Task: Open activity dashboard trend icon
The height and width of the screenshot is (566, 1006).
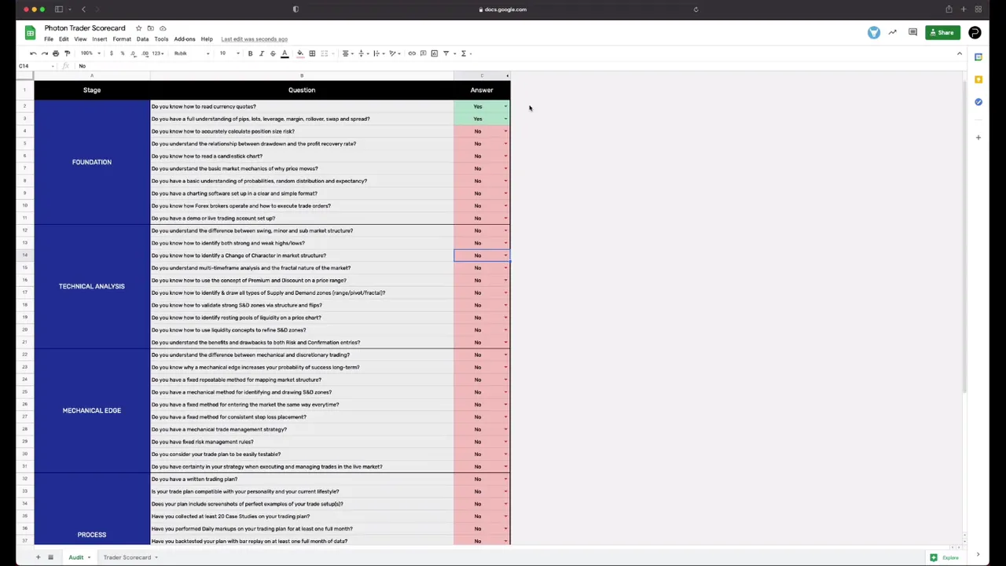Action: (893, 33)
